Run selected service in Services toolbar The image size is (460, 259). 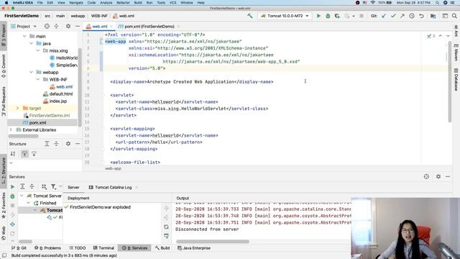pos(13,187)
